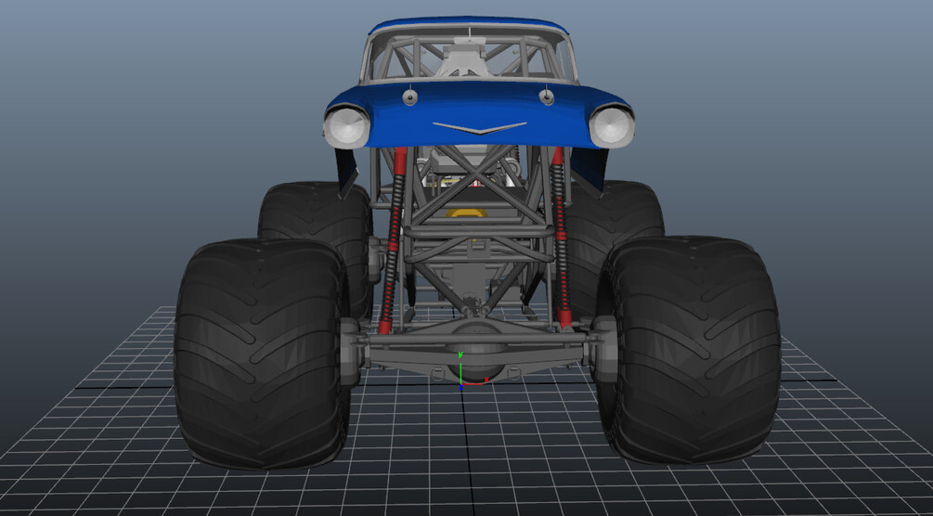Click the red X axis label at origin
Viewport: 933px width, 516px height.
486,380
